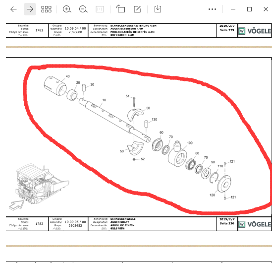Save a copy with the download icon
272x264 pixels.
point(158,9)
